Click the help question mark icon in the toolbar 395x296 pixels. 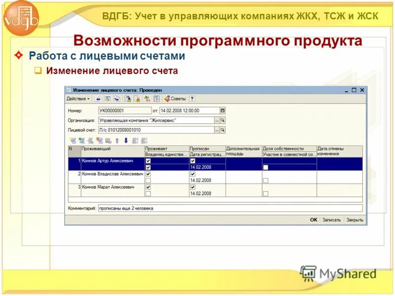pos(191,99)
